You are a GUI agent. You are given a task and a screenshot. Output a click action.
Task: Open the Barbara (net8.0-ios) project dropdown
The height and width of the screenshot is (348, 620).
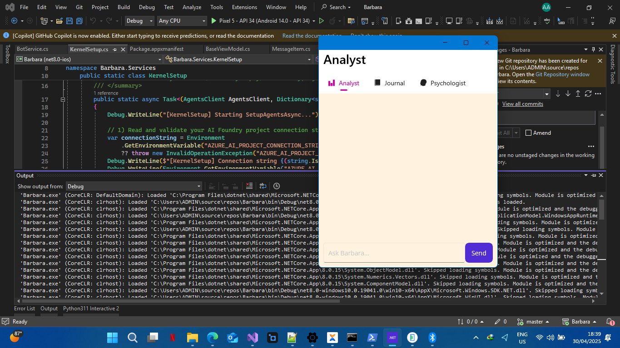(x=89, y=59)
